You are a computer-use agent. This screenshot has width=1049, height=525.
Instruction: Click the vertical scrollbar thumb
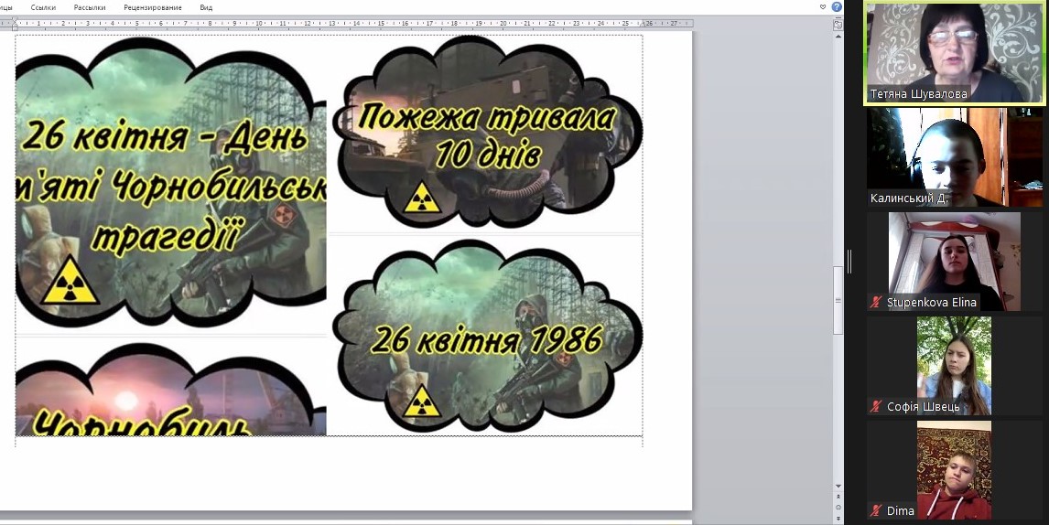pyautogui.click(x=838, y=301)
